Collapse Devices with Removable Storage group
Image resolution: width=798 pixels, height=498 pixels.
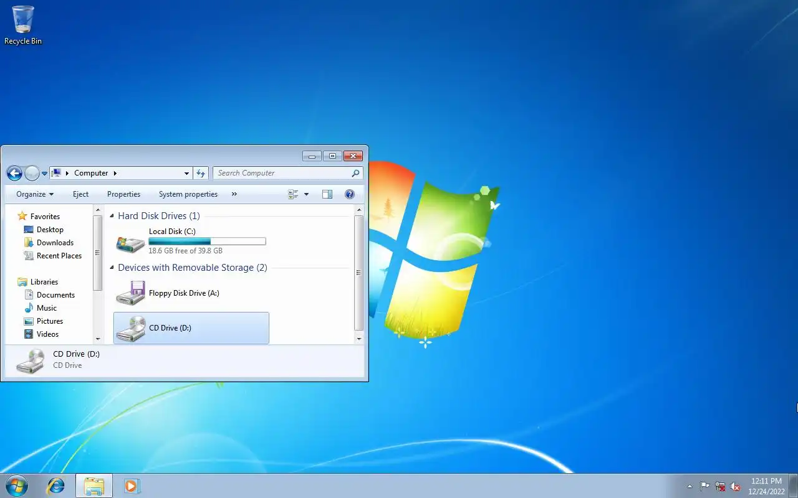[112, 268]
